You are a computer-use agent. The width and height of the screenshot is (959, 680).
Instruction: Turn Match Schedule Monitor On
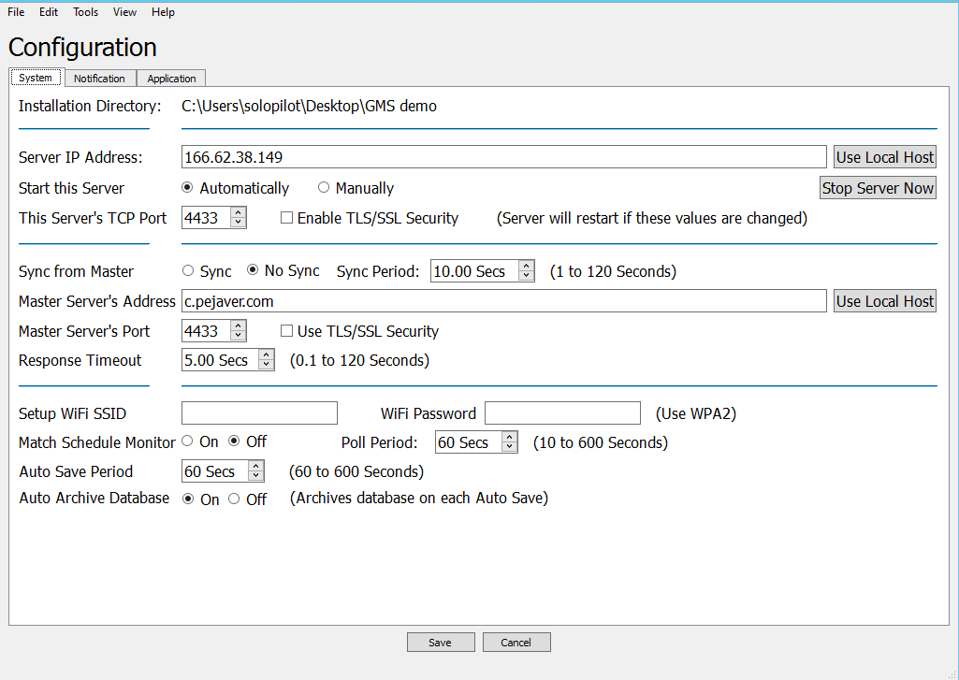click(188, 441)
